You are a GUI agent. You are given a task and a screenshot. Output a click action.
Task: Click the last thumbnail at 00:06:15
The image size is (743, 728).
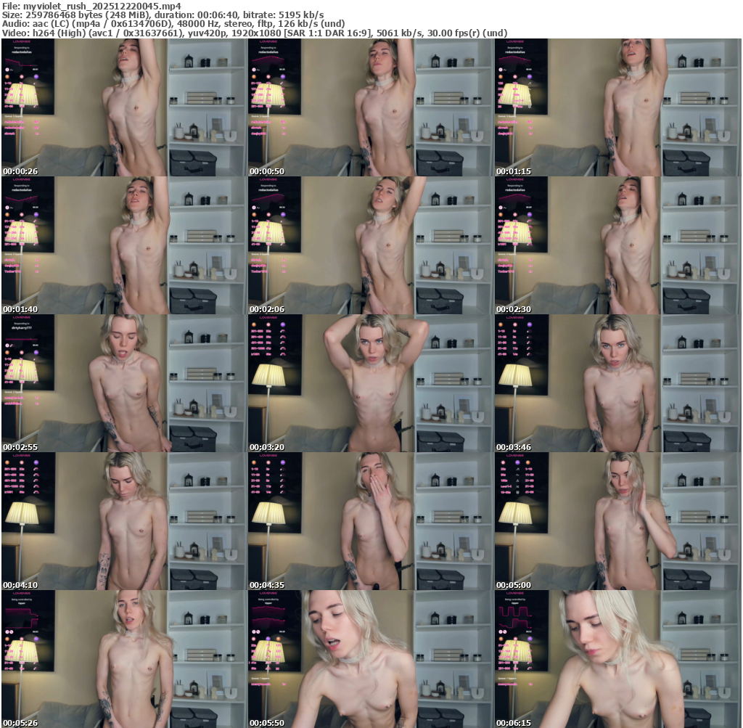[617, 658]
